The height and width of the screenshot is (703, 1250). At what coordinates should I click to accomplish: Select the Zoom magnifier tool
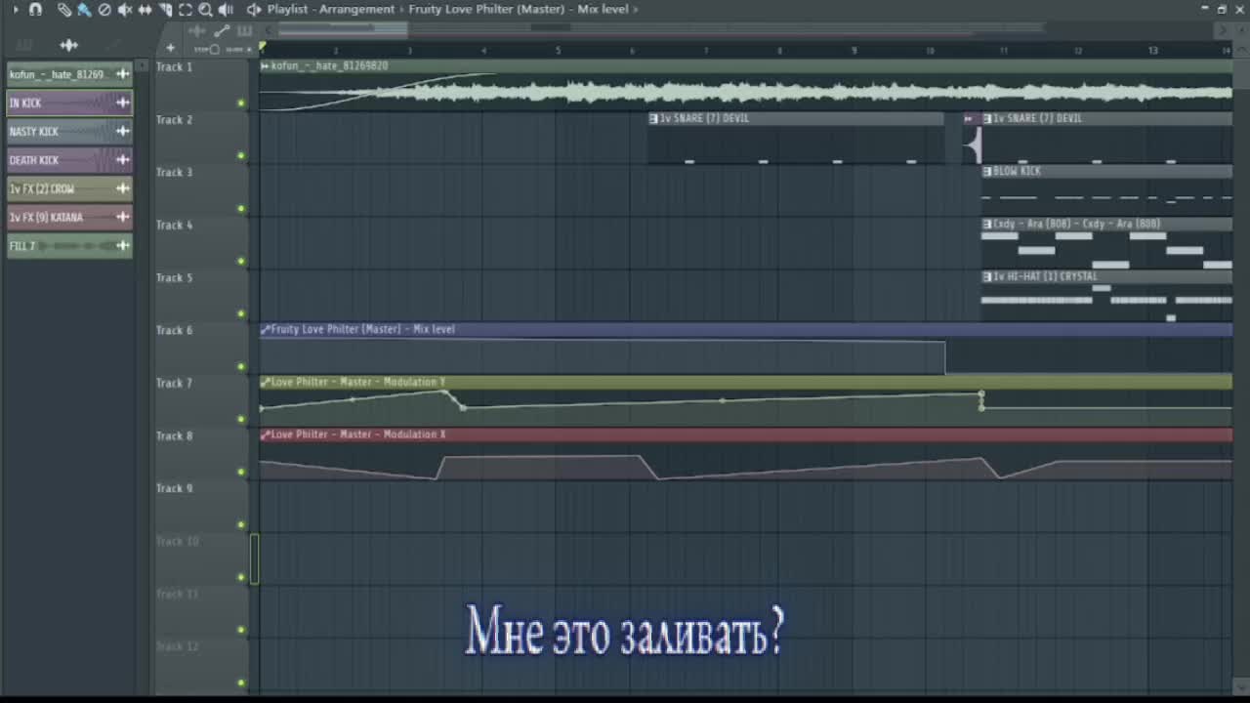tap(205, 9)
